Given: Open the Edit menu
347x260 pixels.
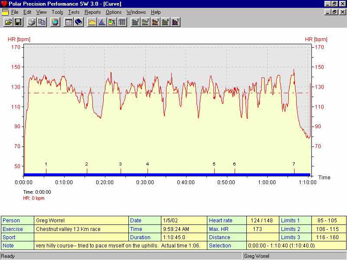Looking at the screenshot, I should (x=27, y=12).
